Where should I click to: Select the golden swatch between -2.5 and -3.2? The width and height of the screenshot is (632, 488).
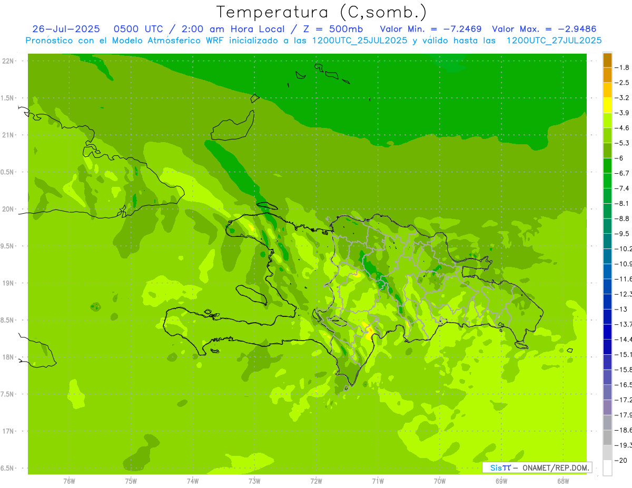point(607,90)
